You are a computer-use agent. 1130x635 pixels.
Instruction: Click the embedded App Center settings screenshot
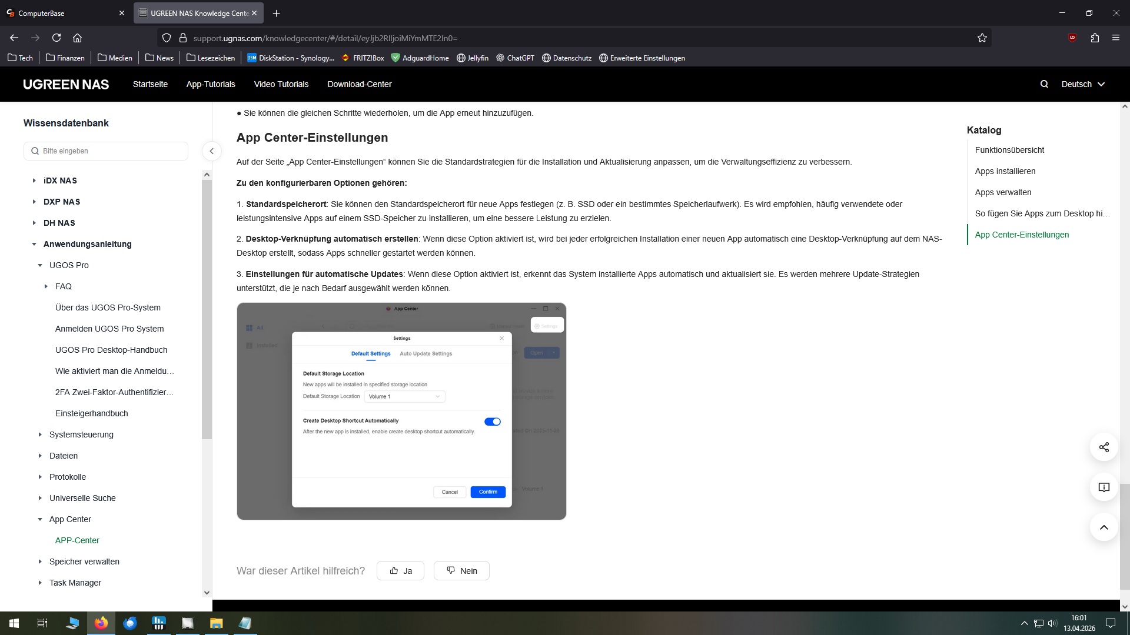[x=401, y=411]
